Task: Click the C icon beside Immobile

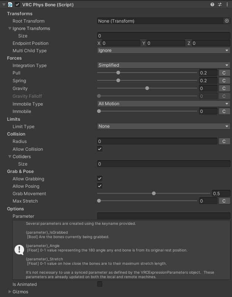Action: click(224, 111)
